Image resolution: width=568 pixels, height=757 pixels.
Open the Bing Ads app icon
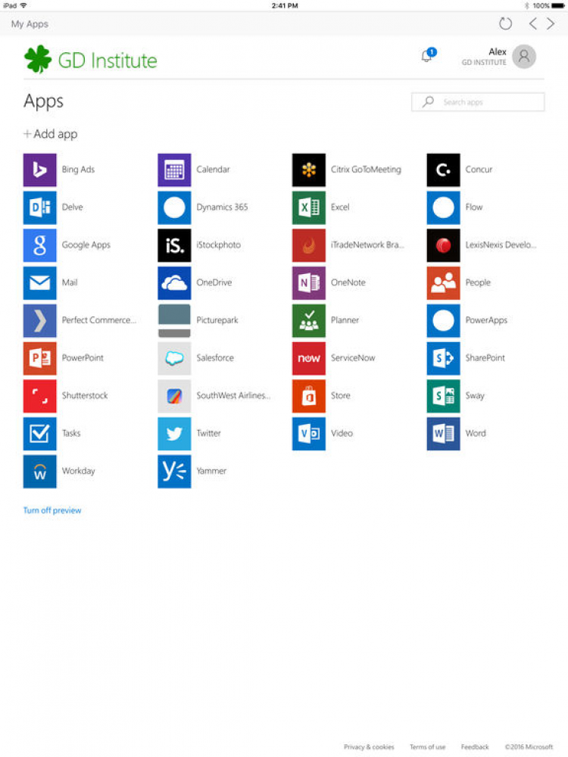point(39,170)
